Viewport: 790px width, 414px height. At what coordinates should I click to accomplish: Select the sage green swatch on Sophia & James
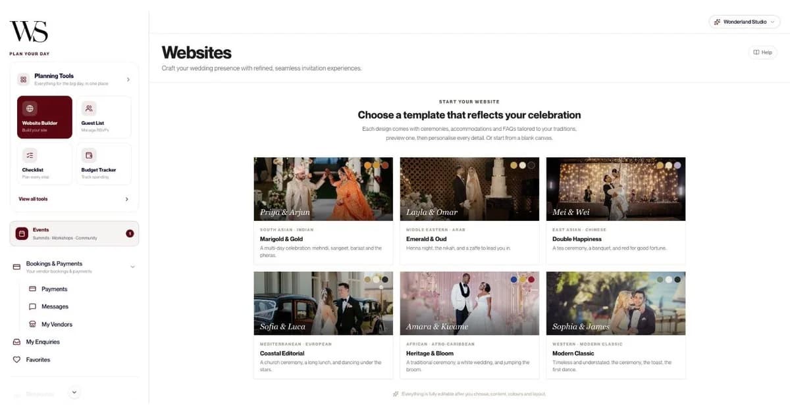pos(660,279)
